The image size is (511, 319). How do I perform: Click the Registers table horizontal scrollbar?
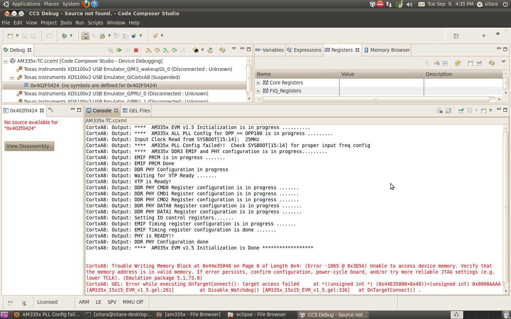coord(376,99)
